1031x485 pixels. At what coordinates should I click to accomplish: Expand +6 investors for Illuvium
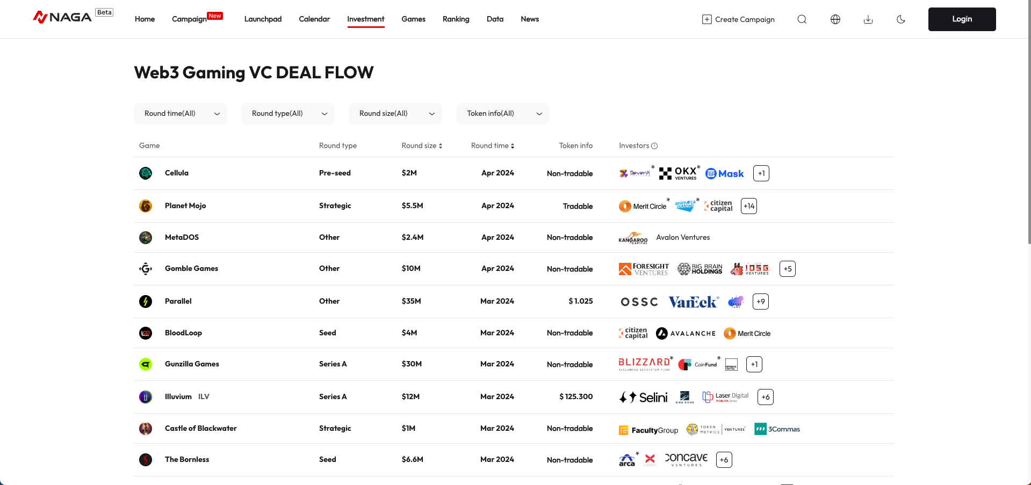pos(766,397)
